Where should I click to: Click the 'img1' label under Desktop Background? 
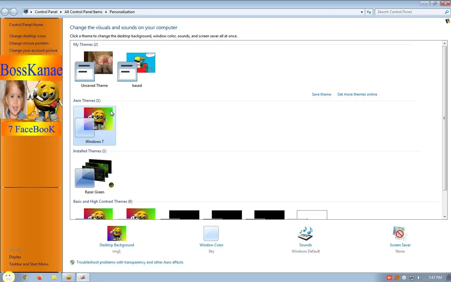(117, 251)
